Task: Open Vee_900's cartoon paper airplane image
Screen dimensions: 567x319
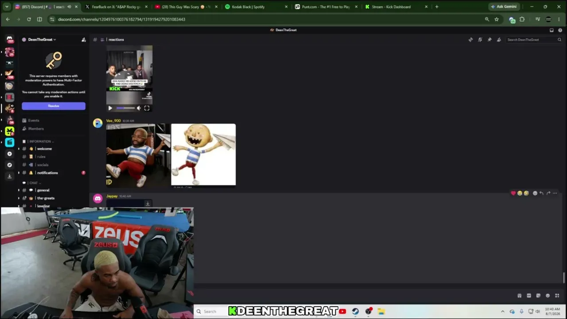Action: (203, 155)
